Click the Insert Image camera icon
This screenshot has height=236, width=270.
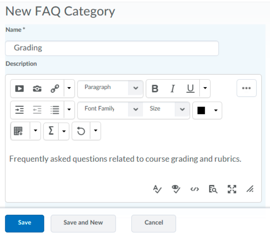(x=37, y=89)
